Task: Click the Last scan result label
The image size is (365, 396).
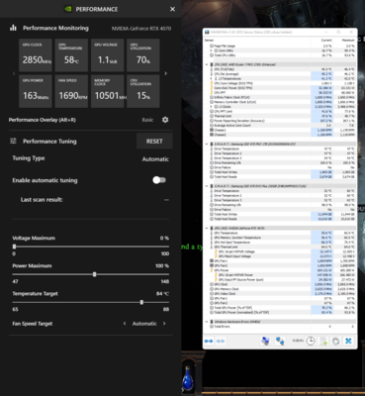Action: click(x=42, y=200)
